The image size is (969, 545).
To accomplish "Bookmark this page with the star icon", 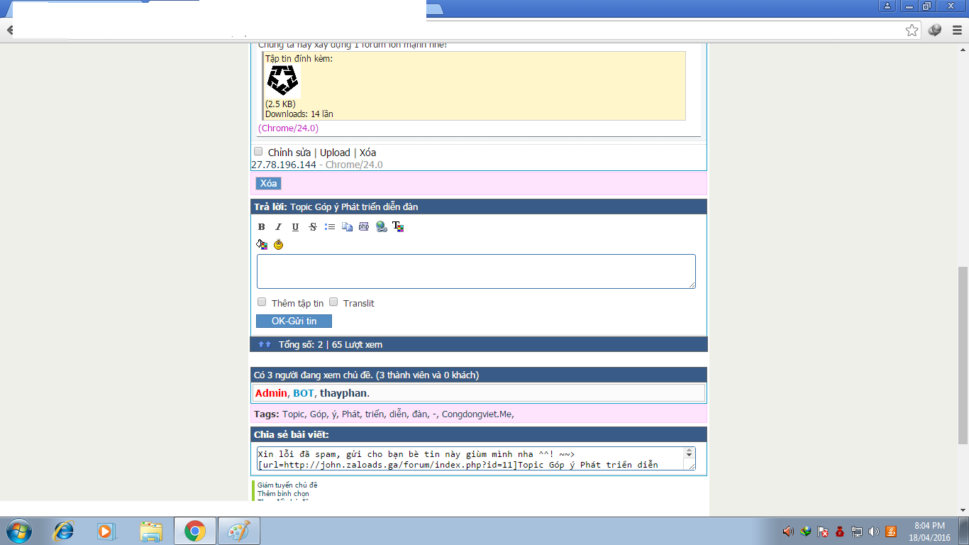I will pyautogui.click(x=912, y=30).
